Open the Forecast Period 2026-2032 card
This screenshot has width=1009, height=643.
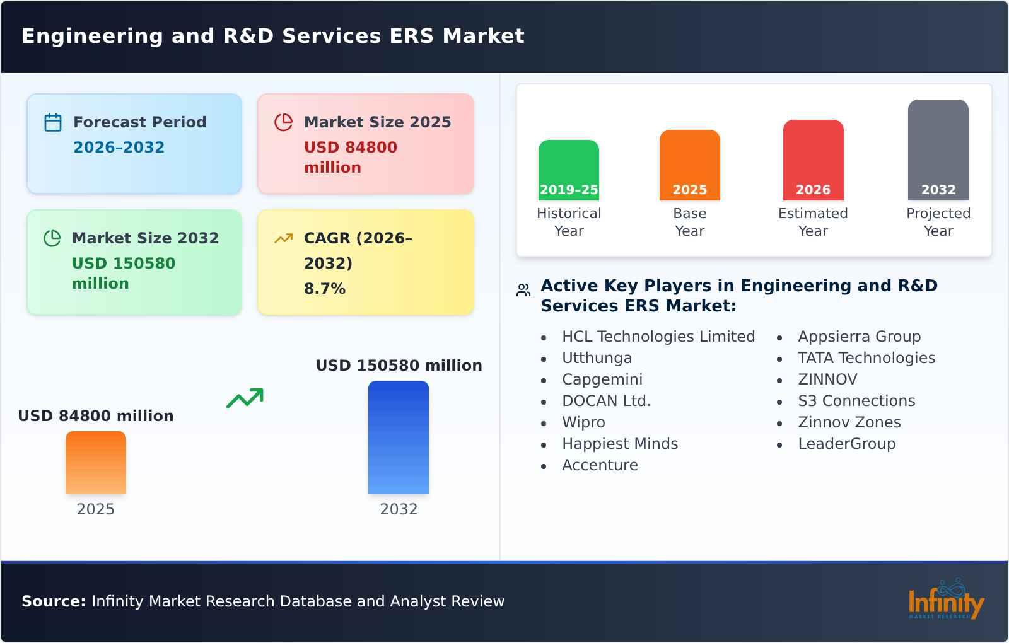pos(134,142)
